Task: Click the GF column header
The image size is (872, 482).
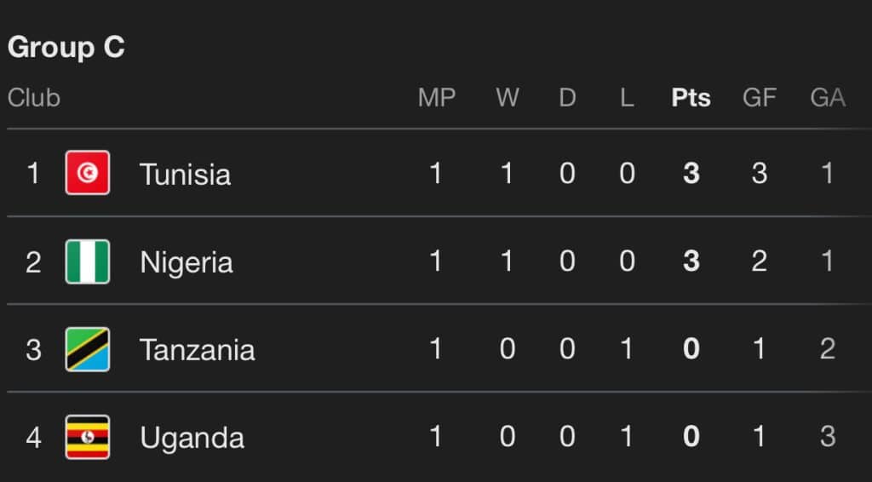Action: pos(759,98)
